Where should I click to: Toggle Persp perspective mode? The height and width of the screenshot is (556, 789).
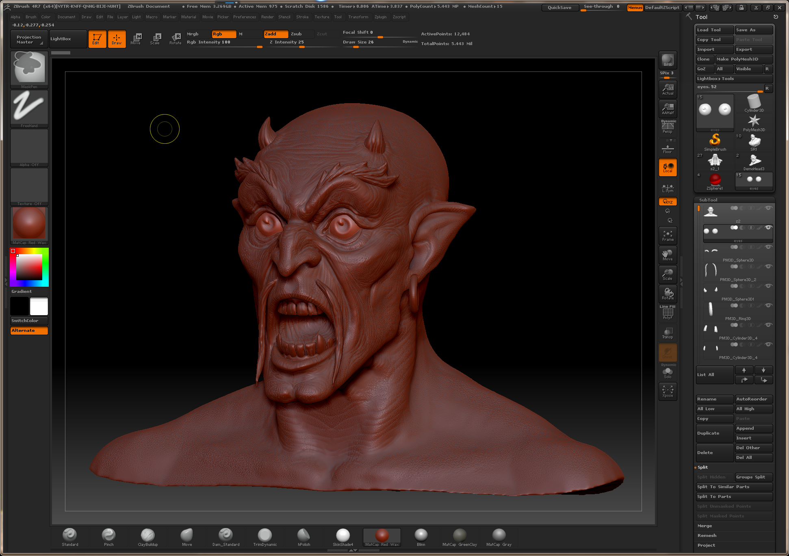click(668, 127)
